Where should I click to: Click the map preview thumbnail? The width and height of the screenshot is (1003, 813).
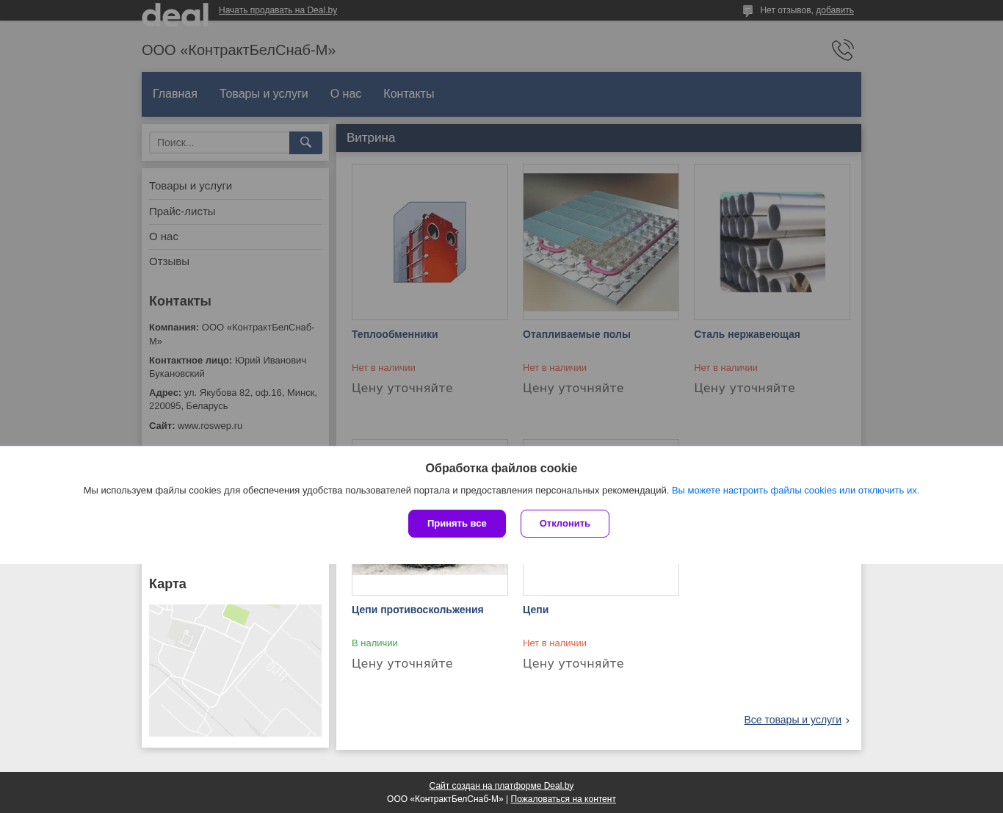(x=235, y=670)
